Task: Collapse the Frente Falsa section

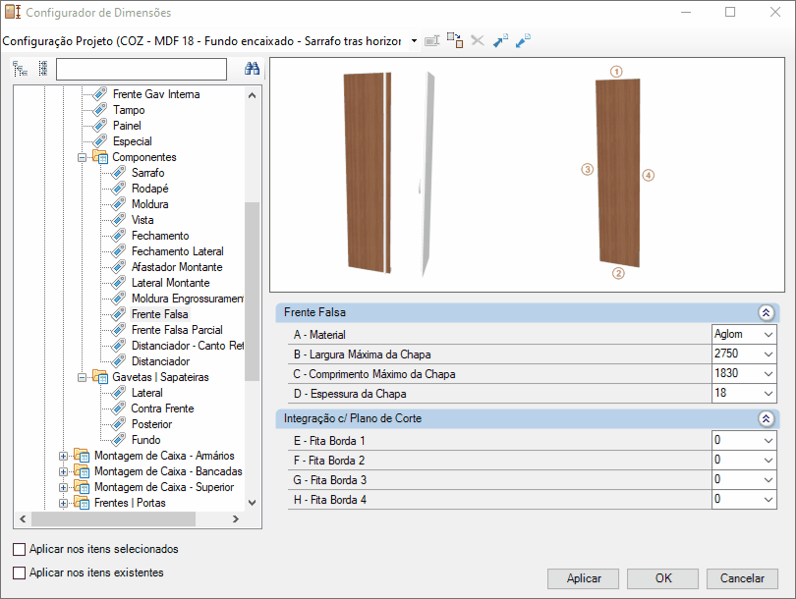Action: 767,312
